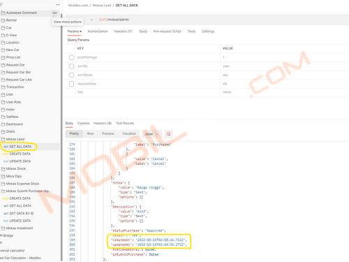Enable the sortMode parameter checkbox
349x262 pixels.
71,75
